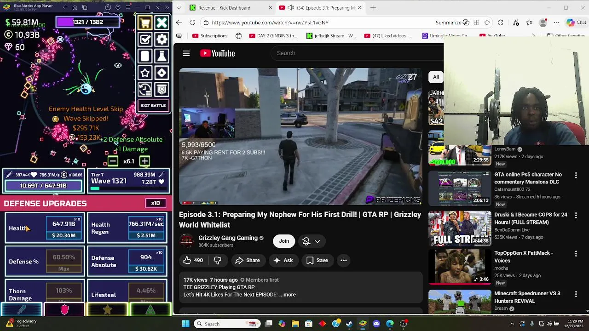The height and width of the screenshot is (331, 589).
Task: Add this page to favorites star
Action: point(487,23)
